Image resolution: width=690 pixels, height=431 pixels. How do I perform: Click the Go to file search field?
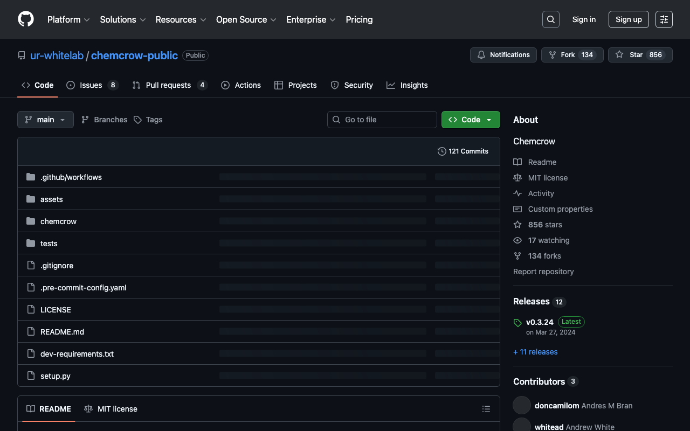[382, 120]
